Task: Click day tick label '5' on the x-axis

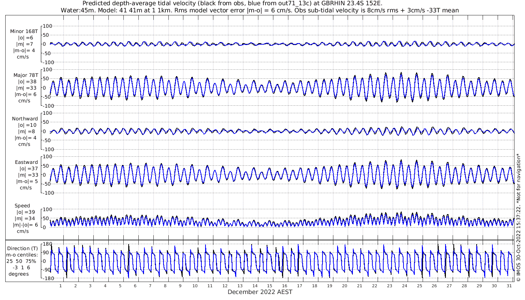Action: click(120, 286)
